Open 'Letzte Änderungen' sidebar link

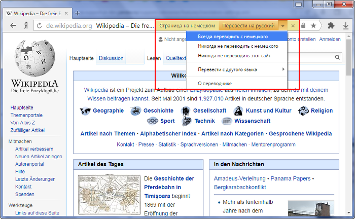coord(35,179)
